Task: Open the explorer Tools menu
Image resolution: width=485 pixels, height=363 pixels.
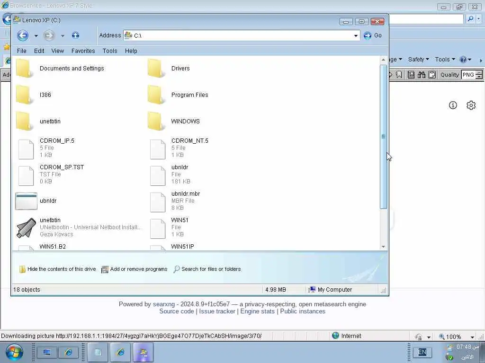Action: coord(110,51)
